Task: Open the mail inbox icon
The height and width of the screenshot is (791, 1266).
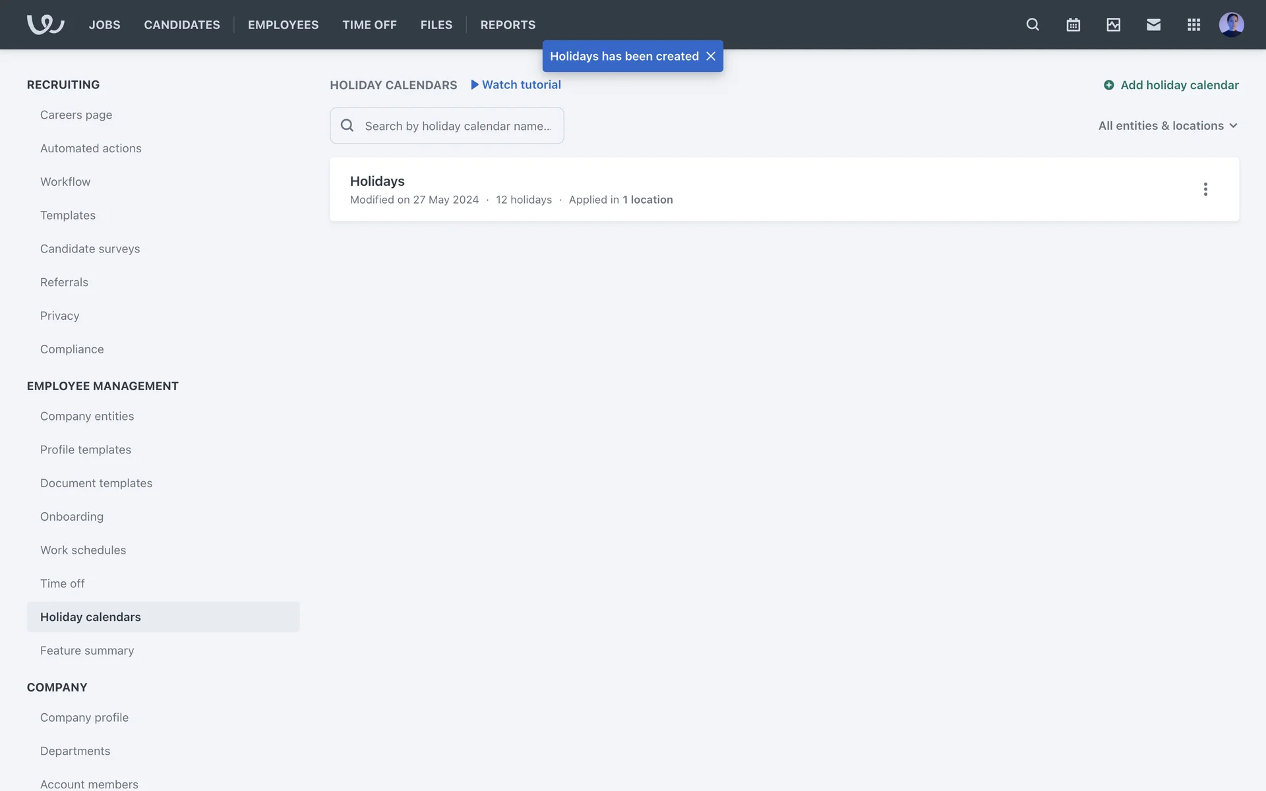Action: coord(1153,24)
